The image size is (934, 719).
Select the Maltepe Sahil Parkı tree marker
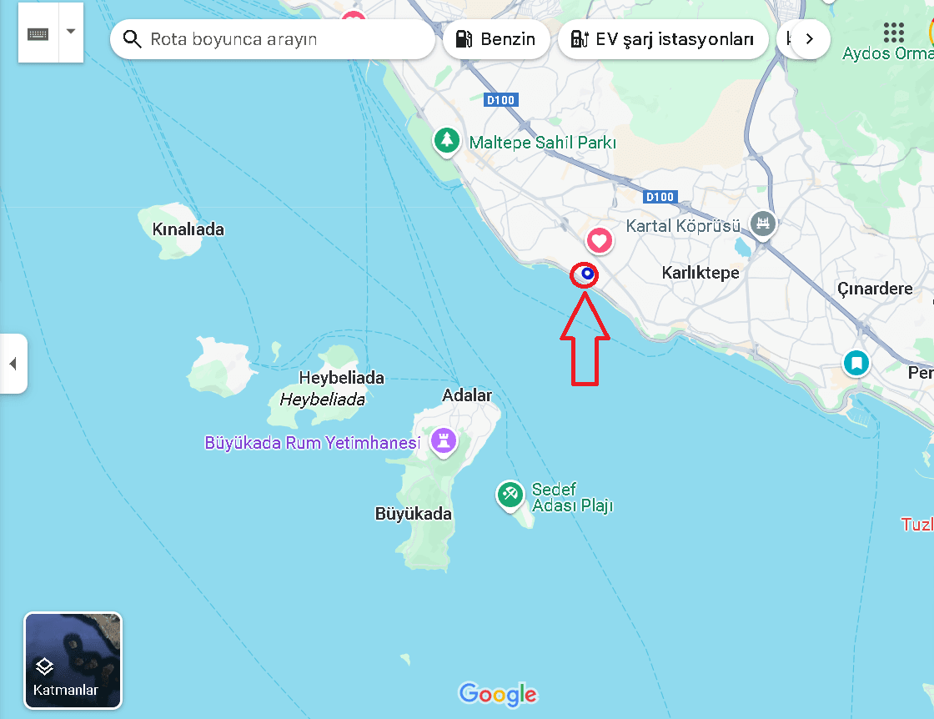point(447,142)
